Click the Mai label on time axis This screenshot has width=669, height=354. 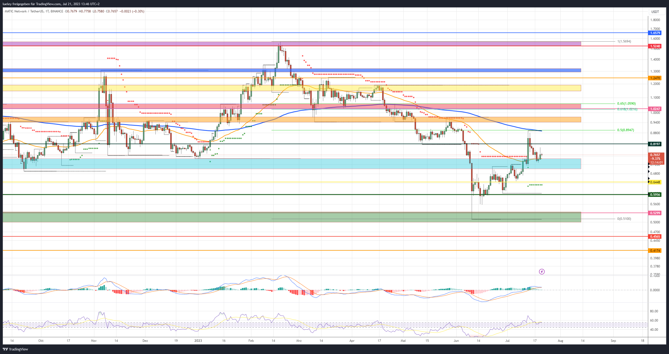click(403, 341)
